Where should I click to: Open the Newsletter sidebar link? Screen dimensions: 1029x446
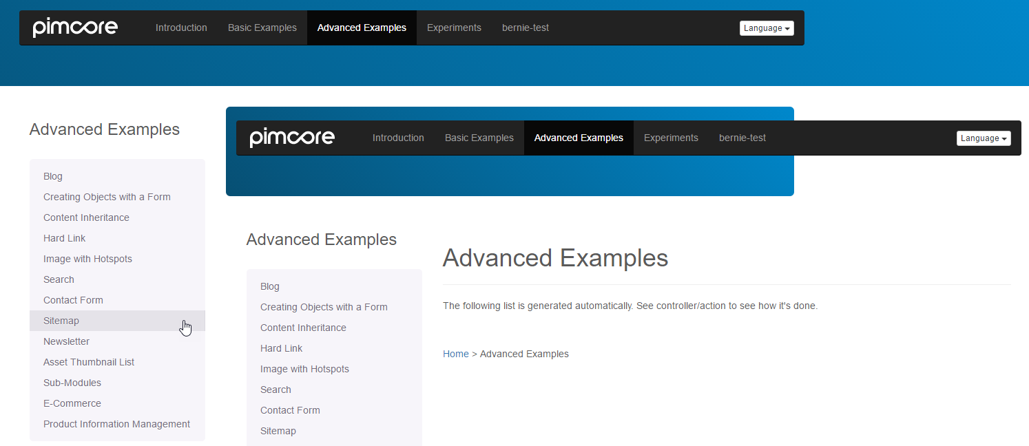pyautogui.click(x=67, y=341)
